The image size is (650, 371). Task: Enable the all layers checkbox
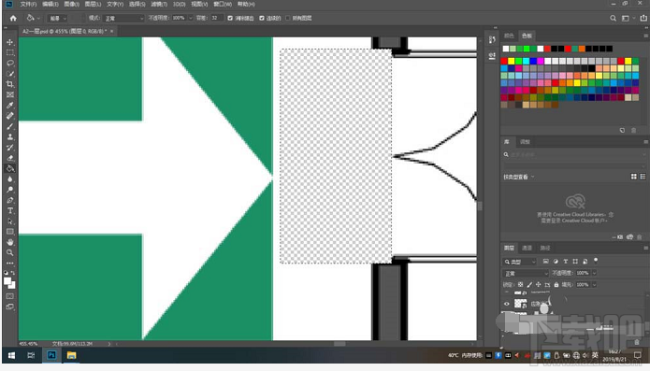click(288, 18)
